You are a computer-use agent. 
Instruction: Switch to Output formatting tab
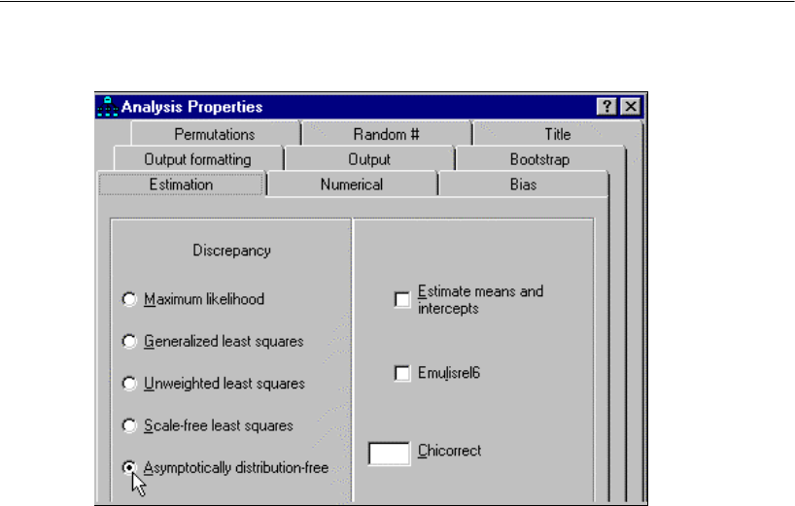[197, 159]
